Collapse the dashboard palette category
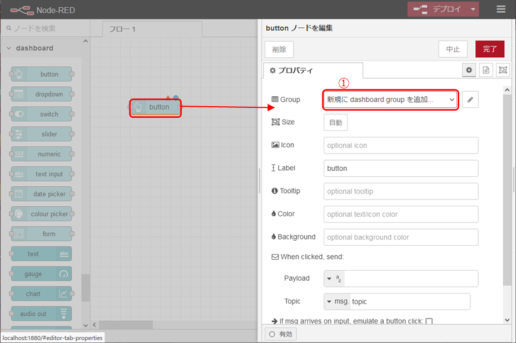Viewport: 516px width, 343px height. pos(9,48)
